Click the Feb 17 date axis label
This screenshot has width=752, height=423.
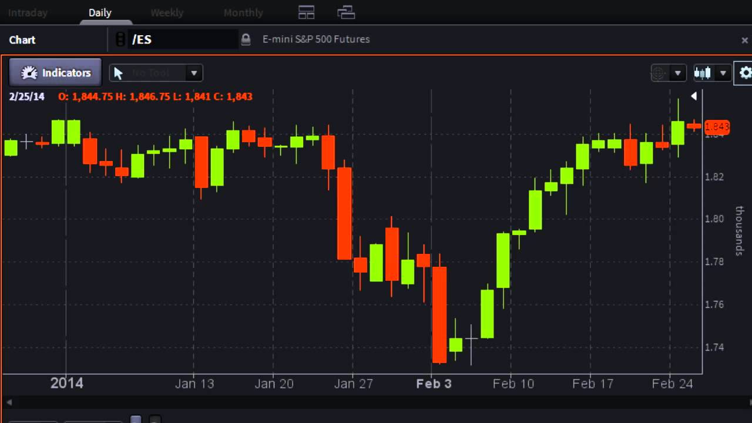click(x=593, y=384)
